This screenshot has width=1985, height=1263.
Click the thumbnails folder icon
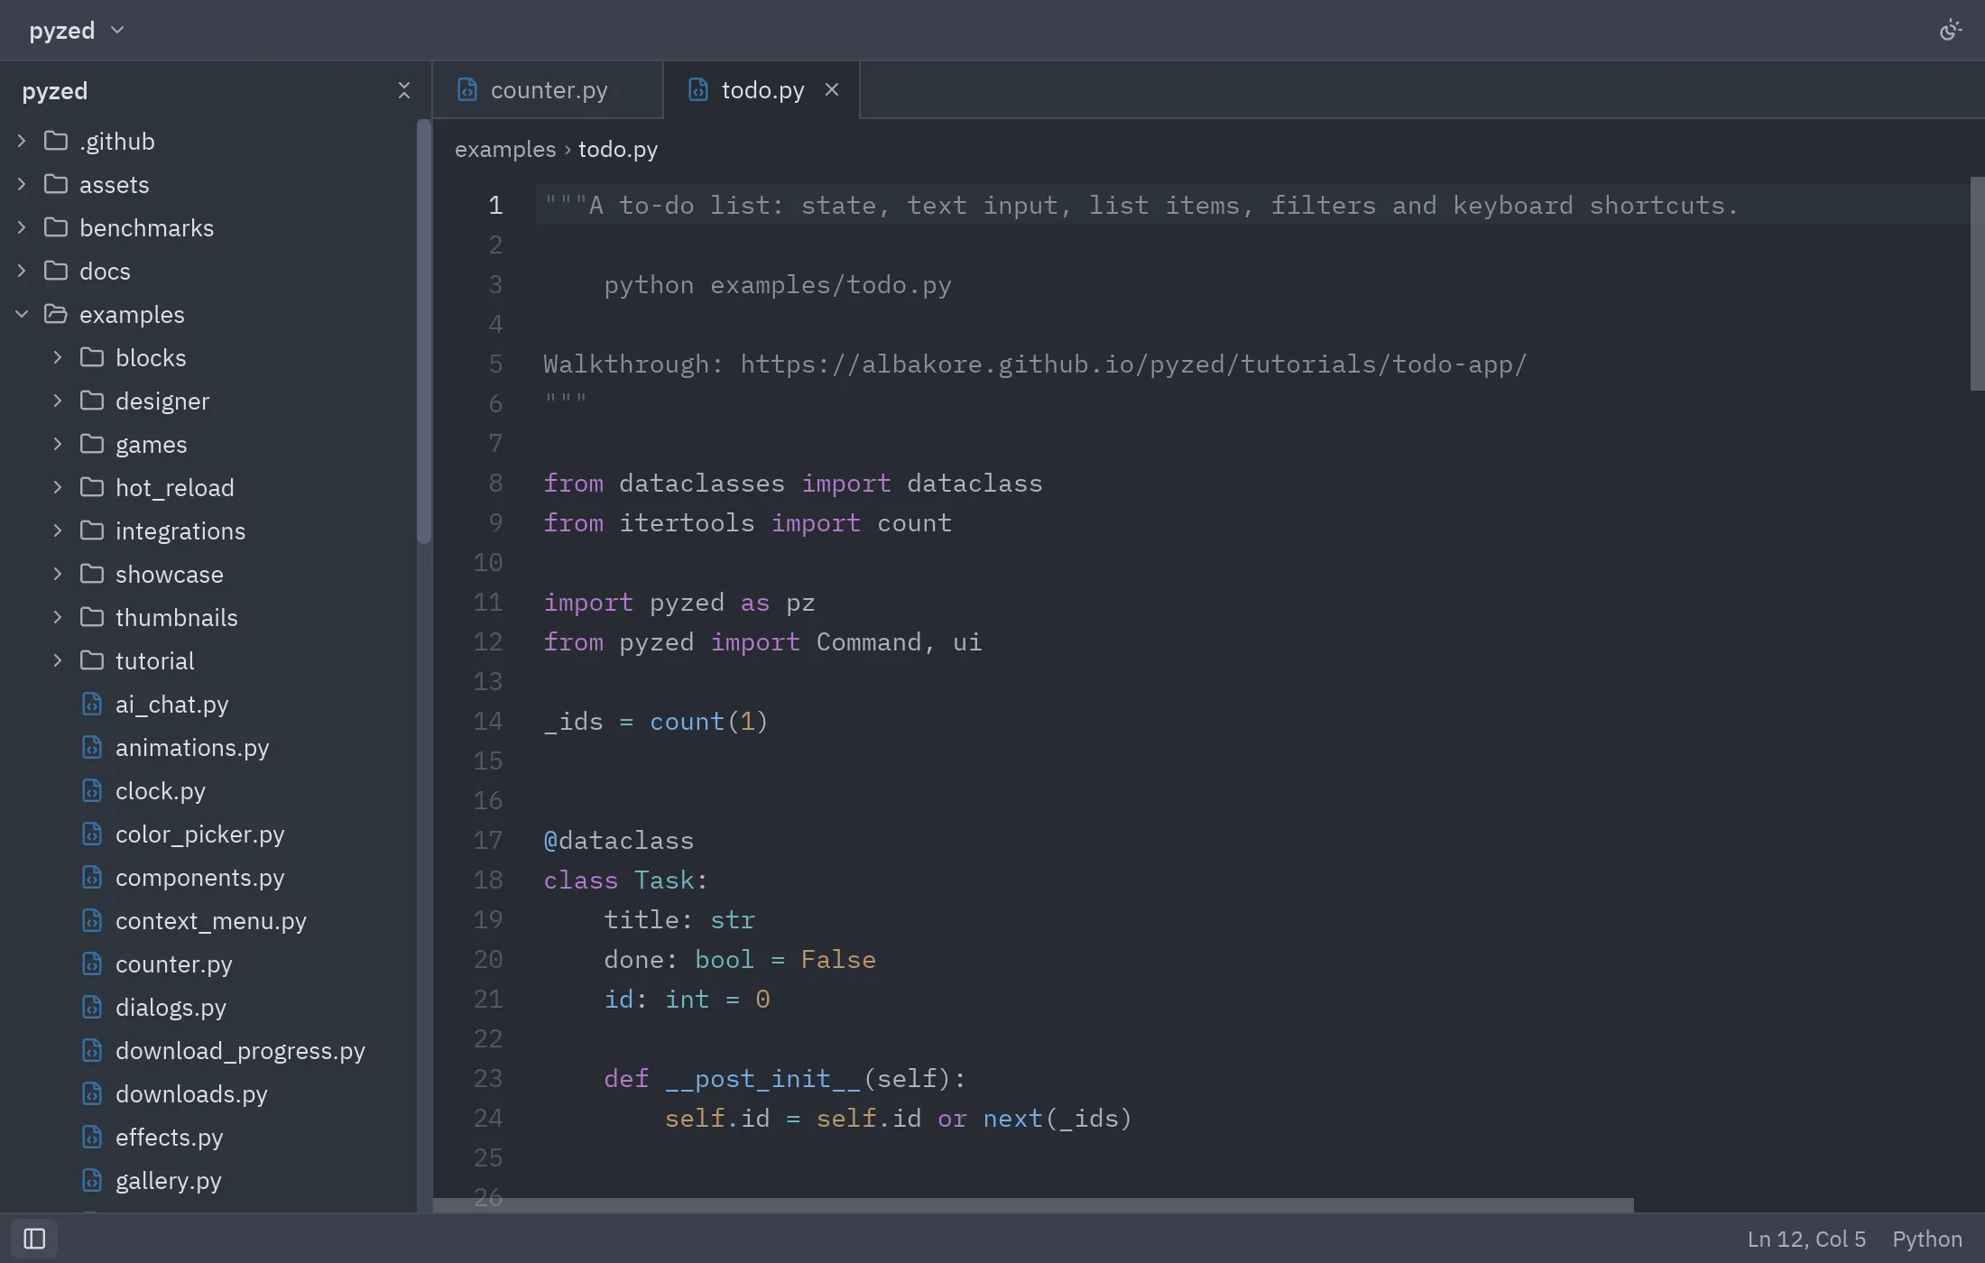coord(92,617)
